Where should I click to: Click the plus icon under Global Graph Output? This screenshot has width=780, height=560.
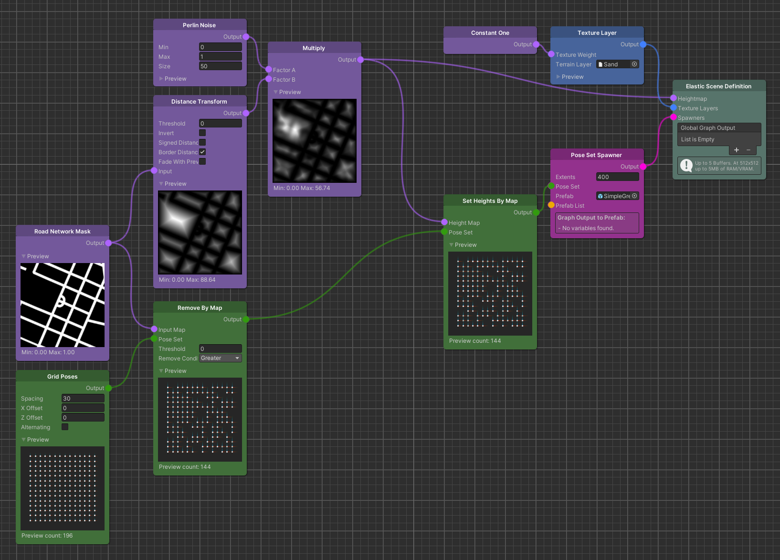[736, 150]
